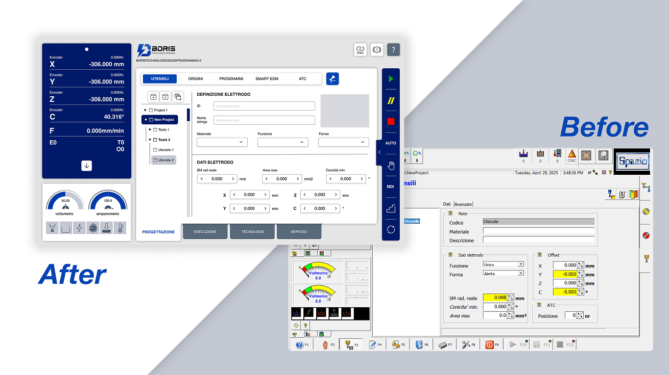Click the thermometer icon below the gauges

pos(120,228)
